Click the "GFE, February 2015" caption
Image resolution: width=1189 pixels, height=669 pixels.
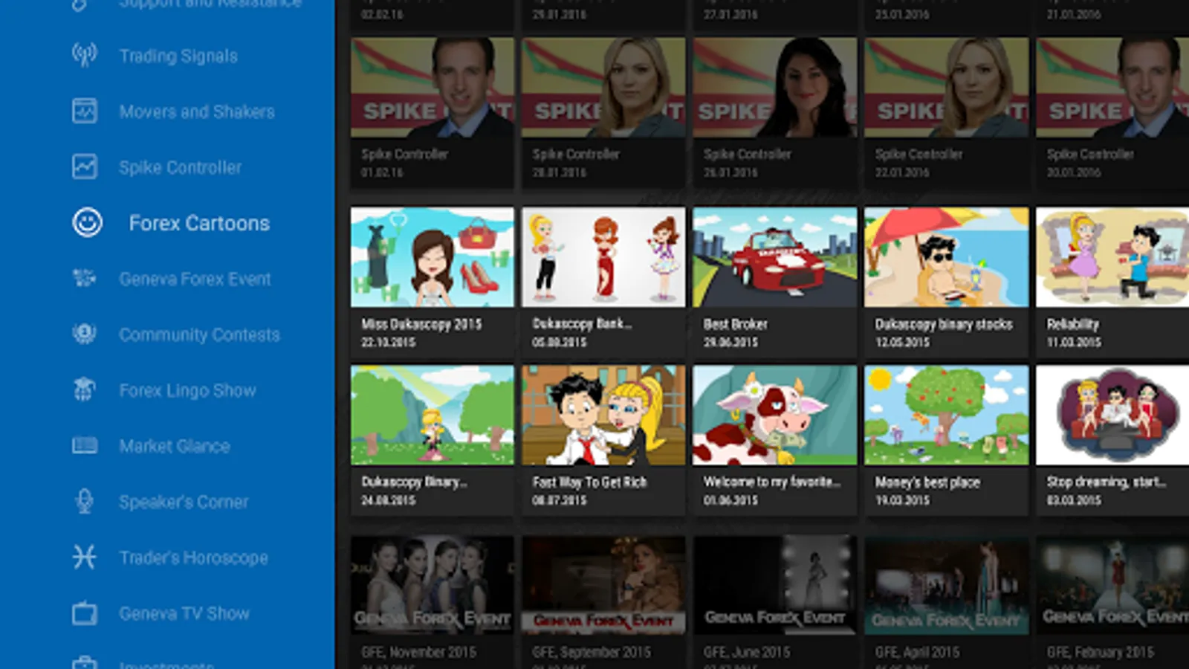pos(1101,652)
